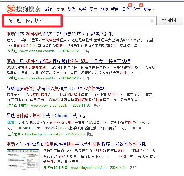Open result 驱动程序_硬件驱动程序下载_驱动程序大全-绿色下载吧
The image size is (184, 176).
(x=60, y=34)
